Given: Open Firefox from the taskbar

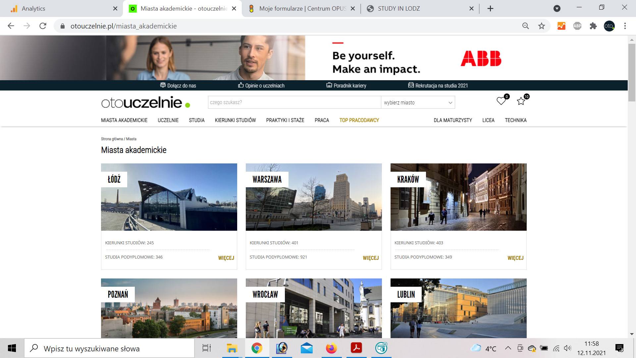Looking at the screenshot, I should [x=331, y=348].
